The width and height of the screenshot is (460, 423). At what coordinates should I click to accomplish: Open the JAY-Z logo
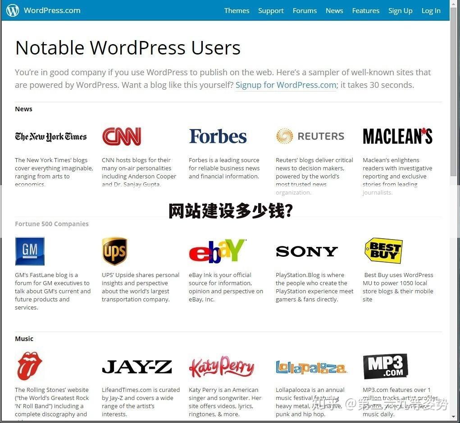137,367
